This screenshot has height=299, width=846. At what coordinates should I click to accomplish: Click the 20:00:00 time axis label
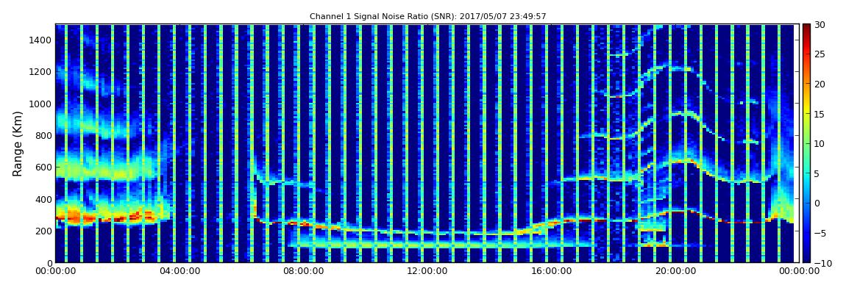pos(675,272)
